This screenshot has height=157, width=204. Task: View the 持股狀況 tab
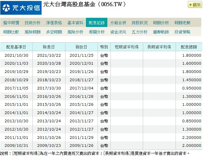139,23
